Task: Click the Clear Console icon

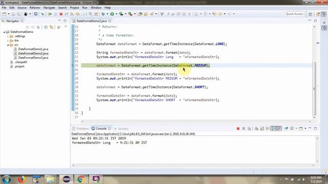Action: point(256,128)
